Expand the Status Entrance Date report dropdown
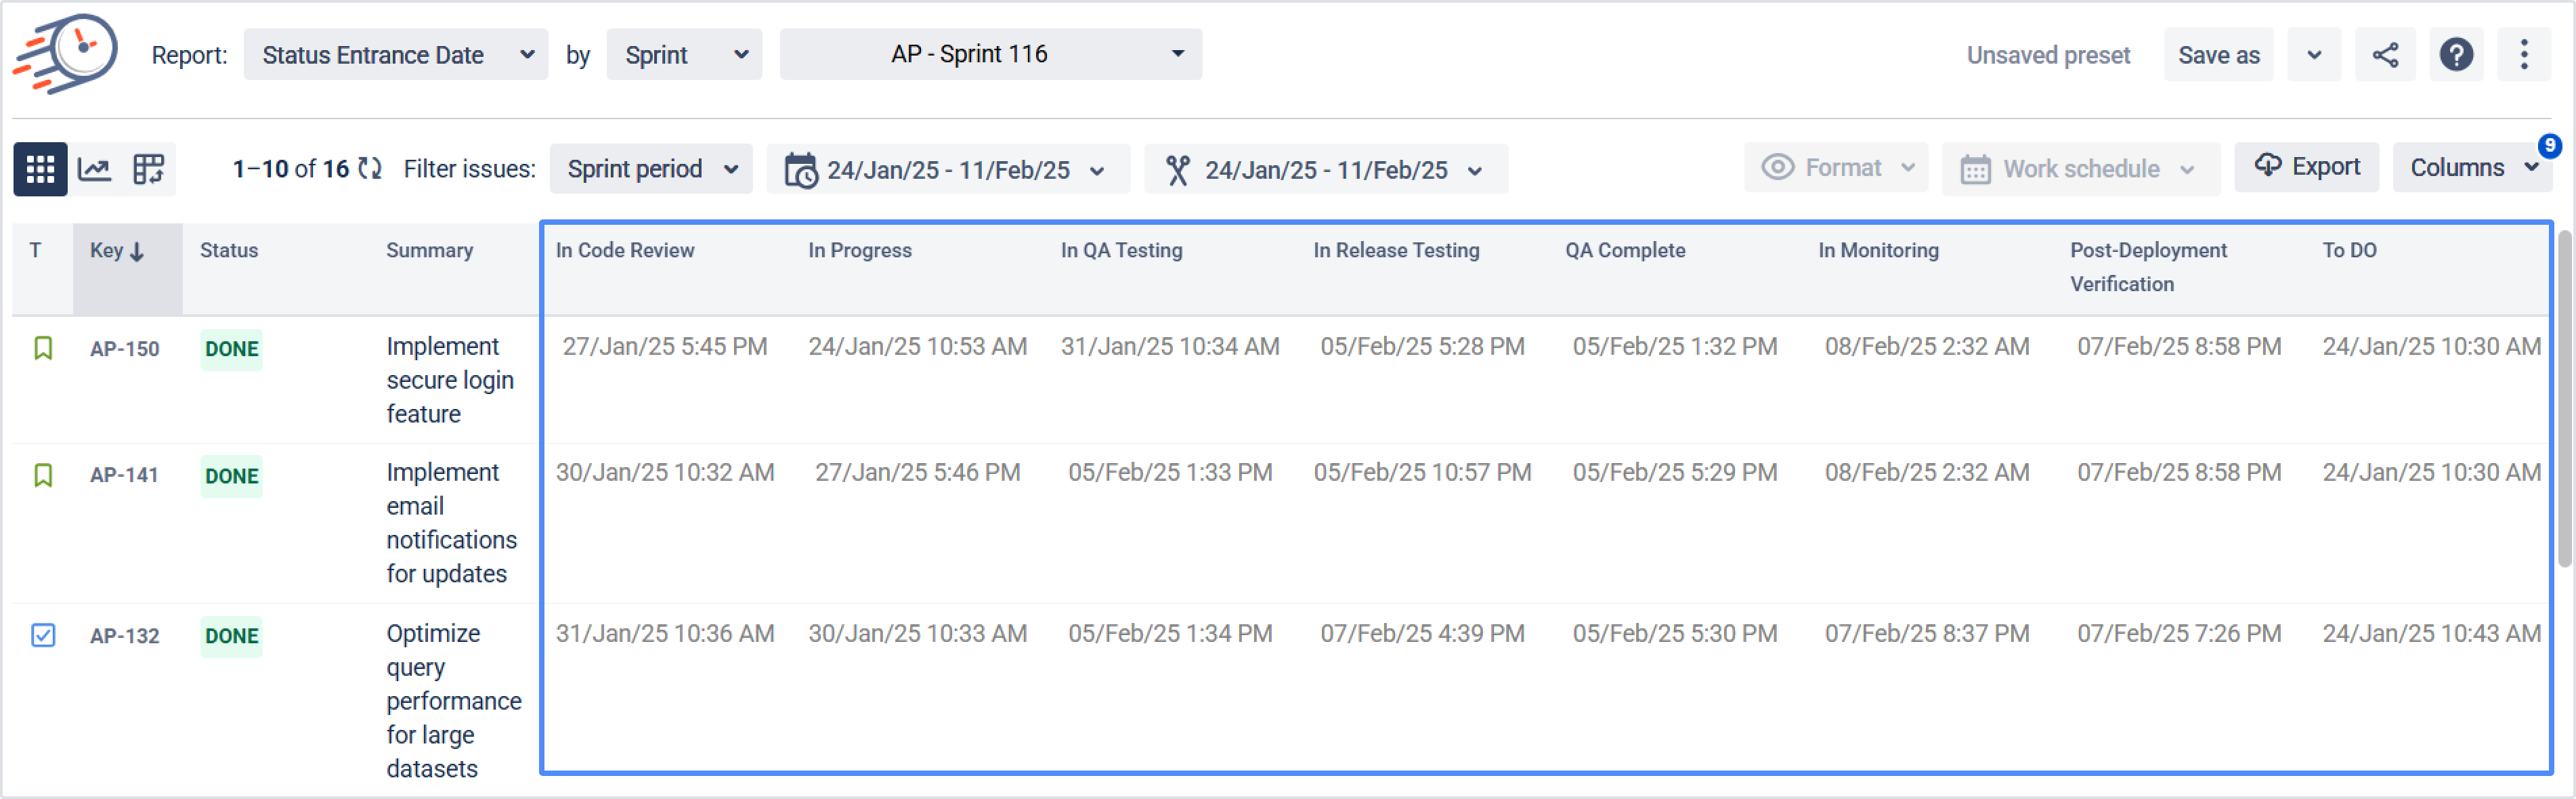Screen dimensions: 2576x799 (x=395, y=55)
